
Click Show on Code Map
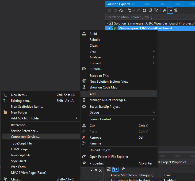pyautogui.click(x=119, y=87)
